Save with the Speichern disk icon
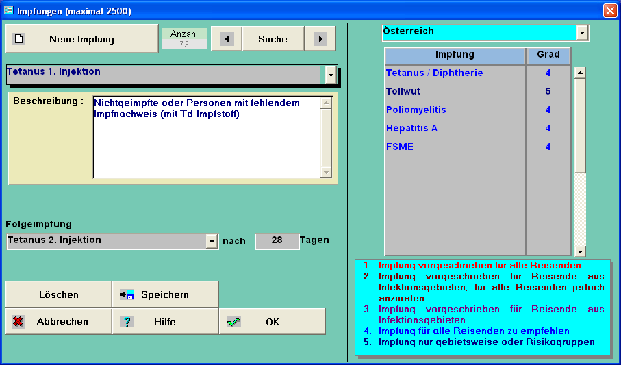This screenshot has height=365, width=621. 127,294
